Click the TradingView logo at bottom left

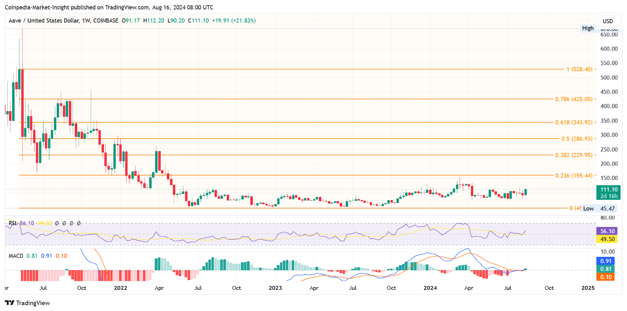point(27,303)
